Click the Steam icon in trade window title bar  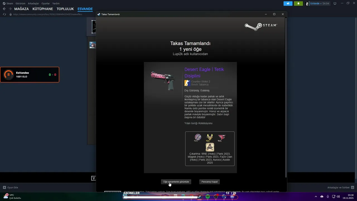point(99,14)
